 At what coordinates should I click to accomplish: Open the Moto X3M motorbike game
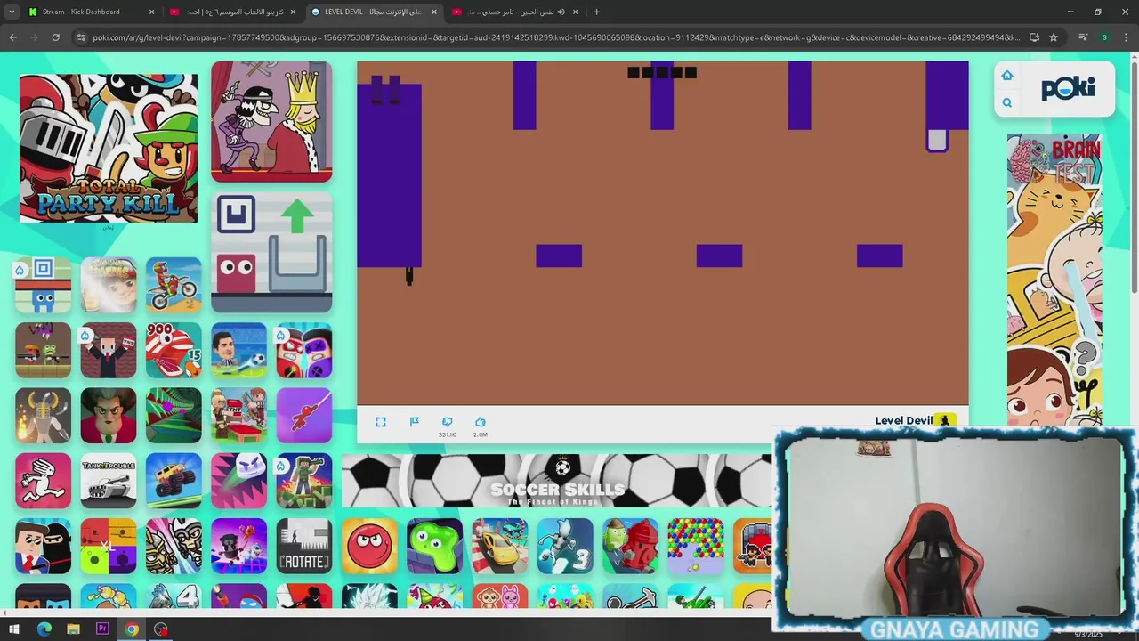174,285
